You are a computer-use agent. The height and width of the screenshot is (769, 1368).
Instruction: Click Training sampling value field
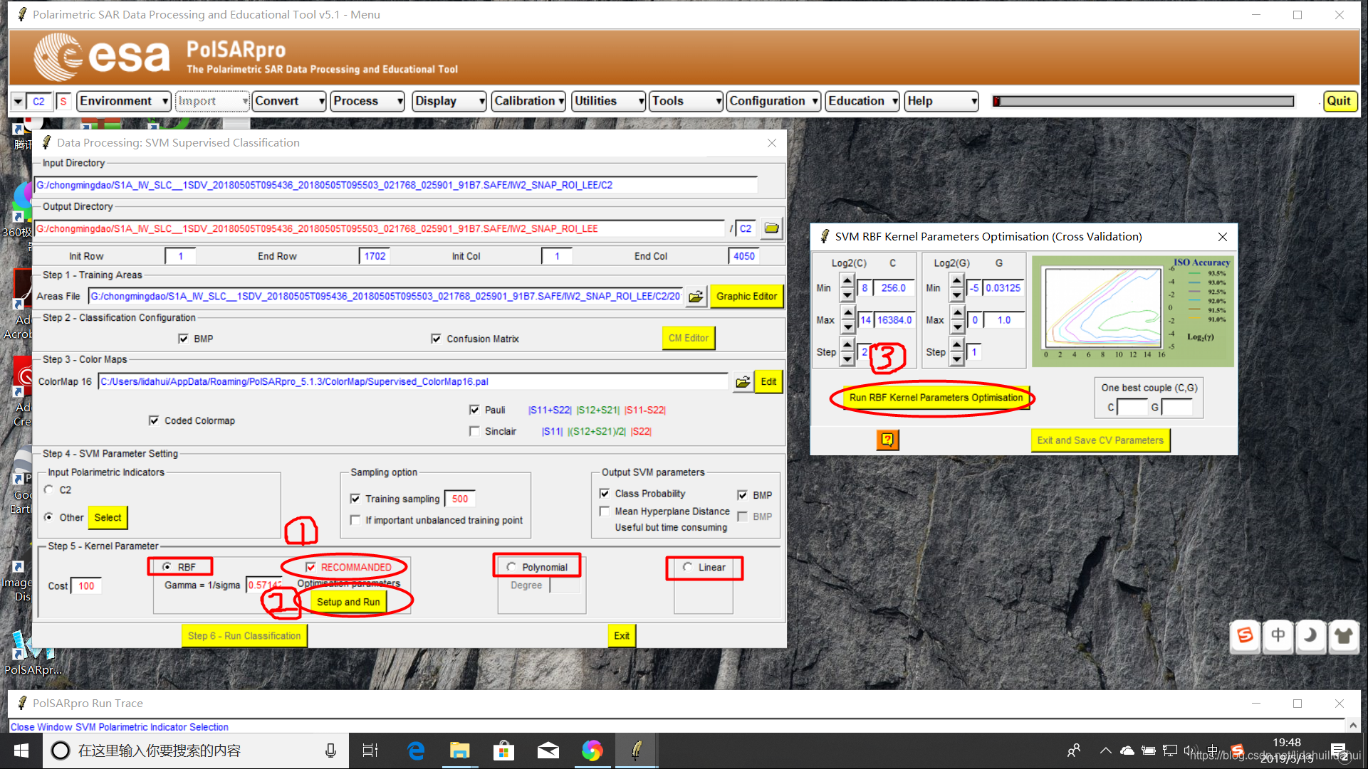tap(460, 499)
